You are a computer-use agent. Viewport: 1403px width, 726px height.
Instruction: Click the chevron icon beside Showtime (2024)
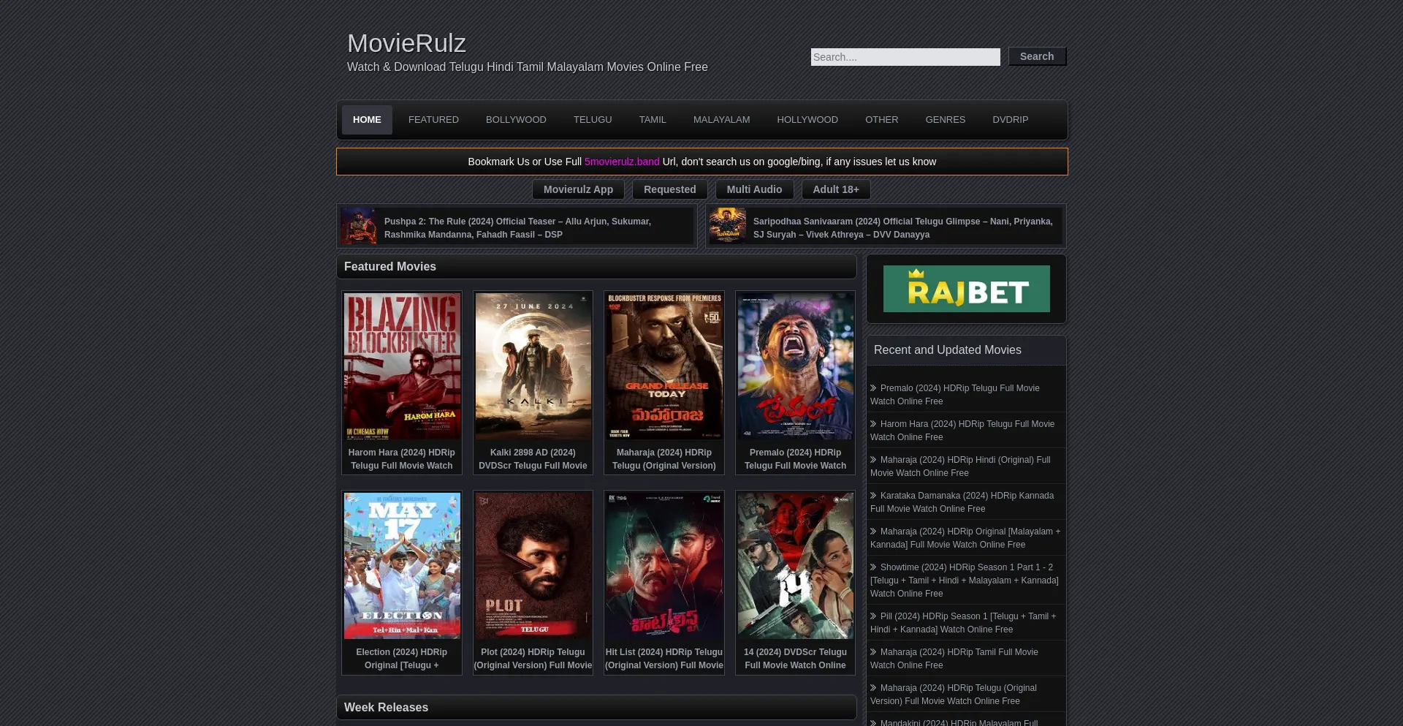pyautogui.click(x=873, y=567)
